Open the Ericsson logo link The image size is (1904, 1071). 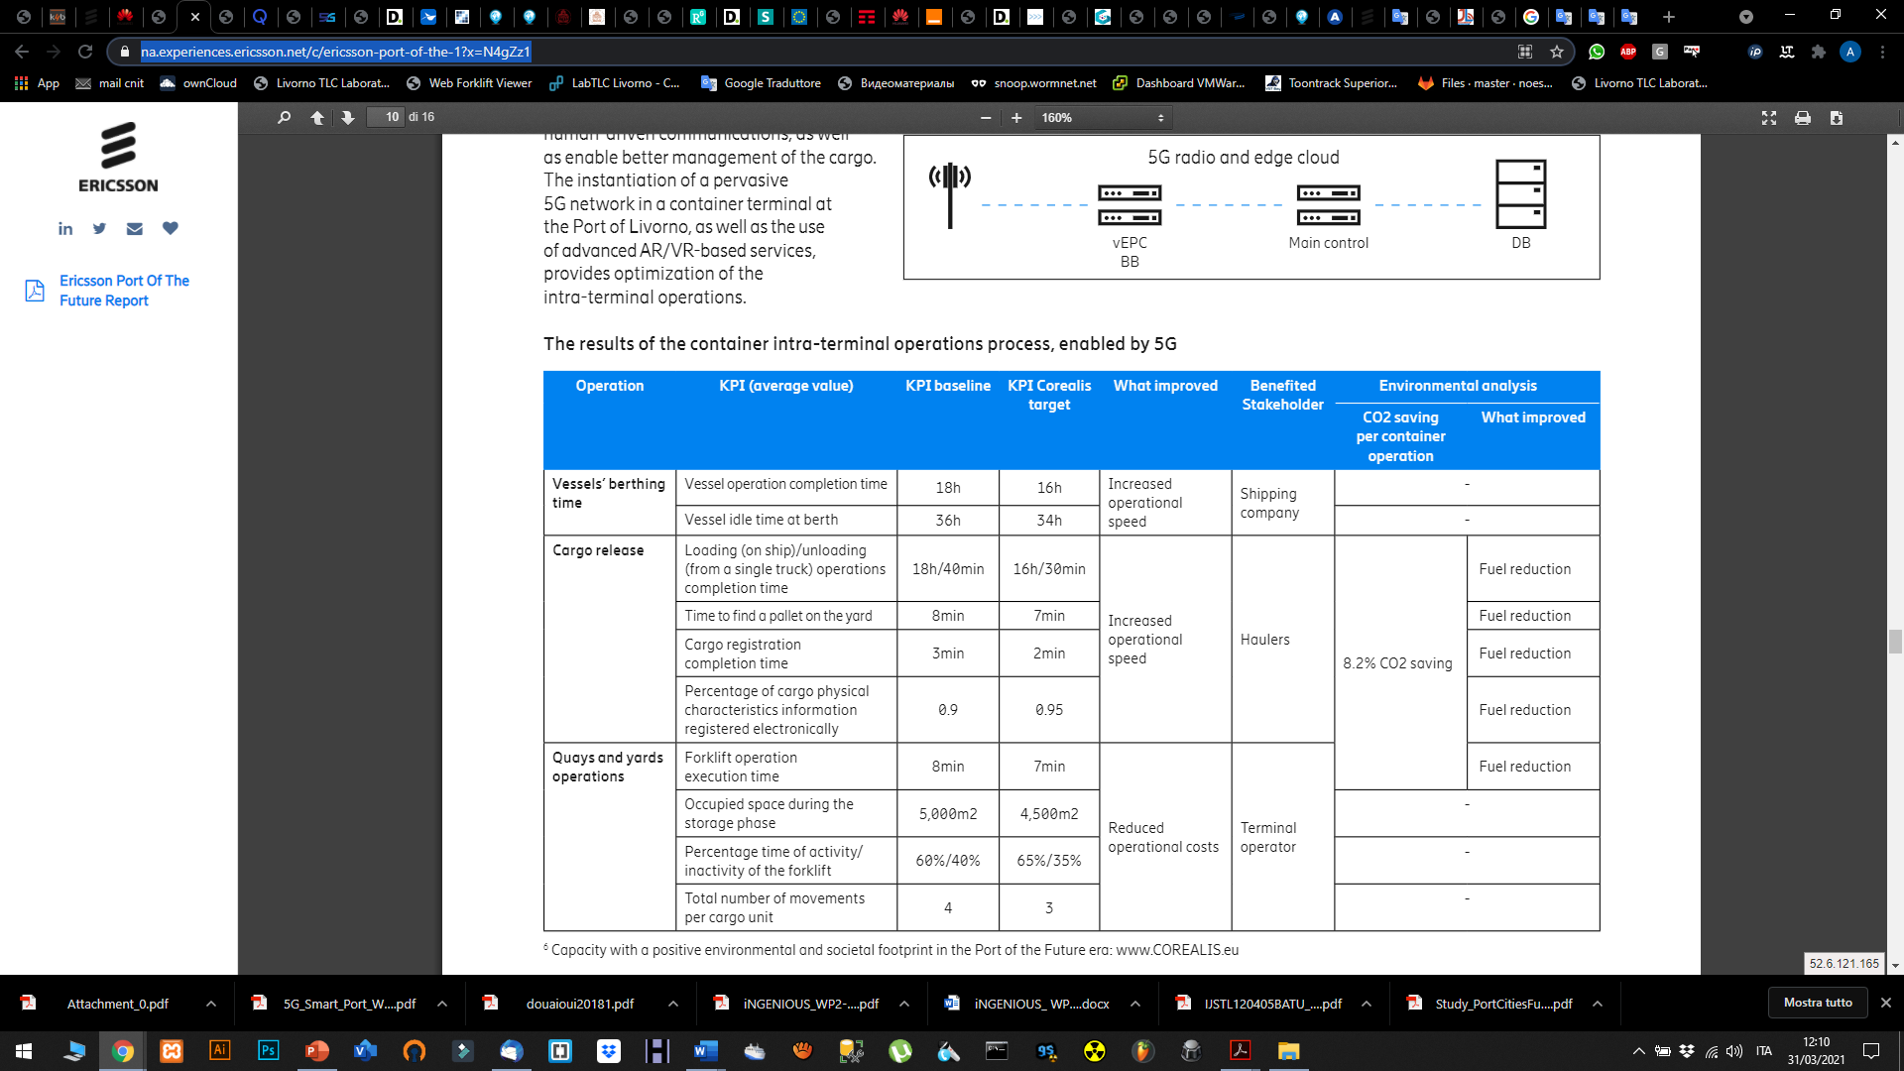pos(118,157)
